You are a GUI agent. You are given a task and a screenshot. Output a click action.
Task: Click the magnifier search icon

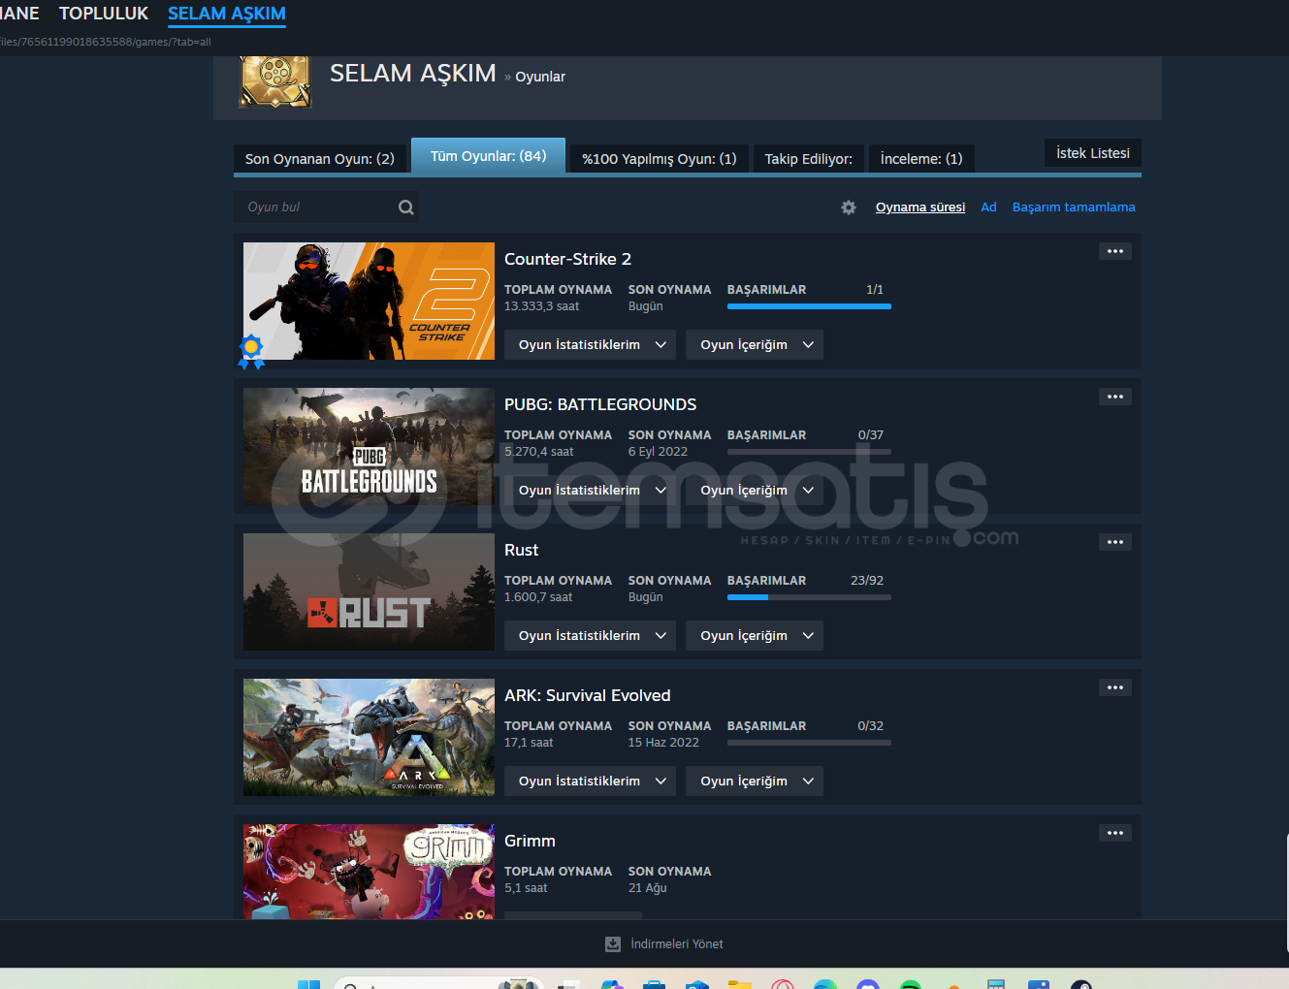tap(406, 207)
